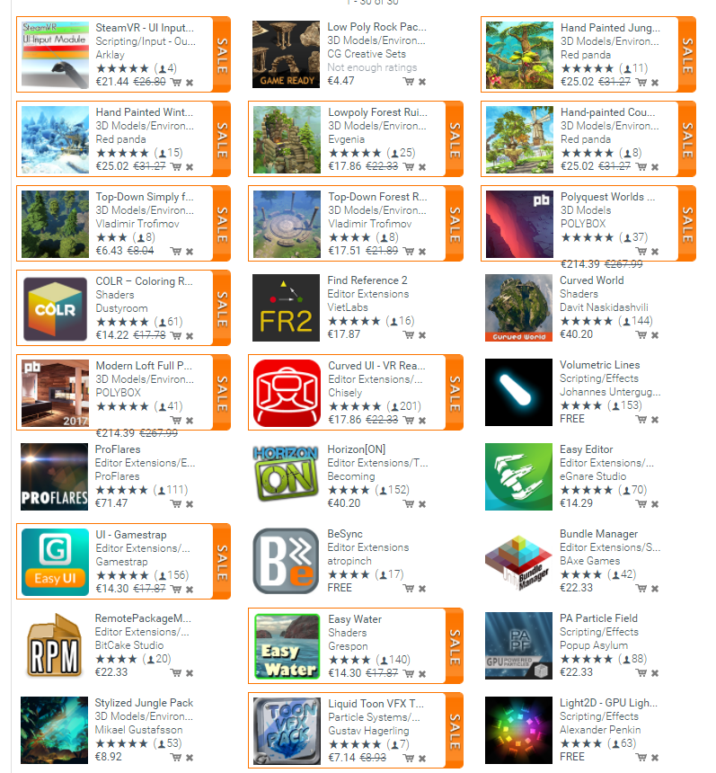This screenshot has height=773, width=716.
Task: Open publisher Davit Naskidashvili
Action: [604, 307]
